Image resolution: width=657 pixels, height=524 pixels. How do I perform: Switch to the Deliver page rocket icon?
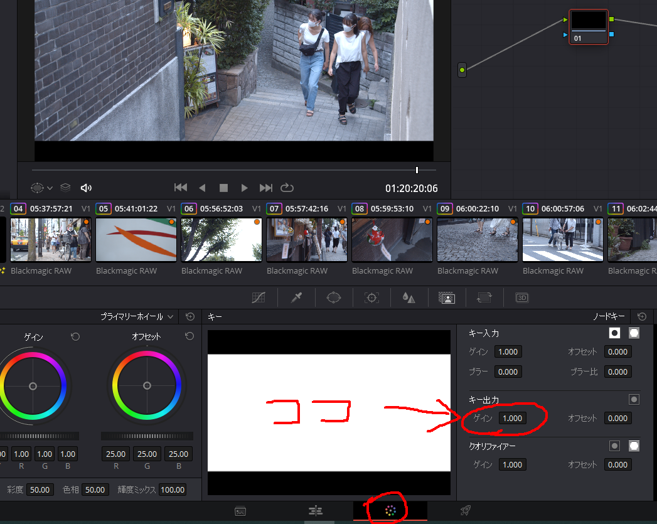[465, 510]
